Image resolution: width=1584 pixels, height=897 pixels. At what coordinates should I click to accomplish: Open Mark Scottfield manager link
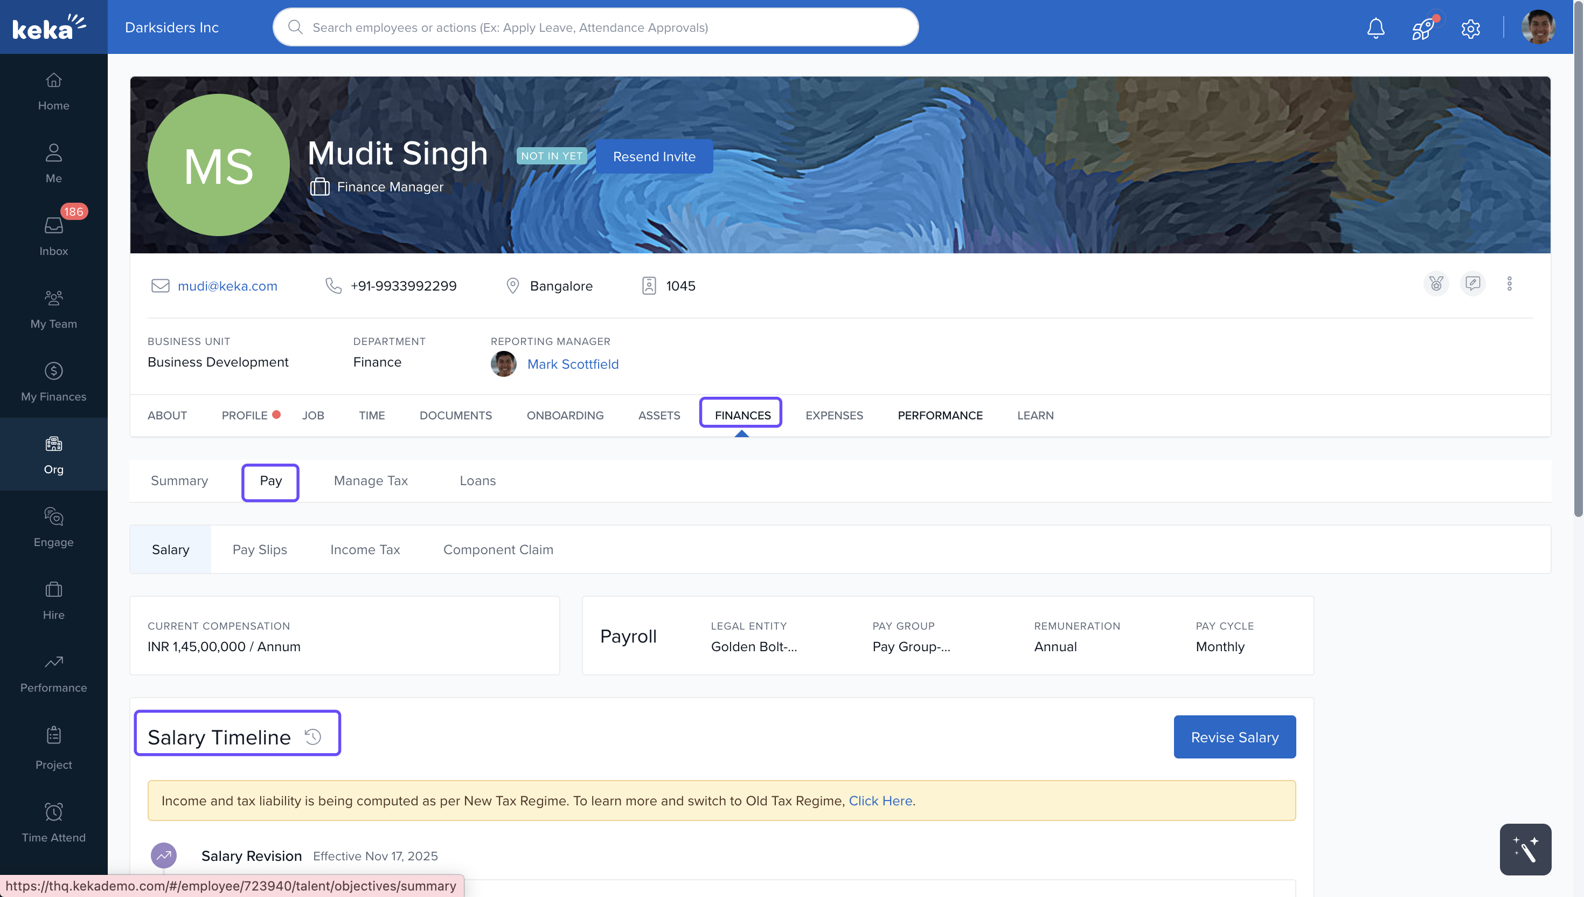click(x=573, y=364)
